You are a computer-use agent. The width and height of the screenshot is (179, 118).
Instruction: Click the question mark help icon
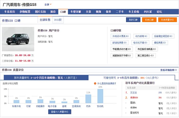(x=95, y=83)
